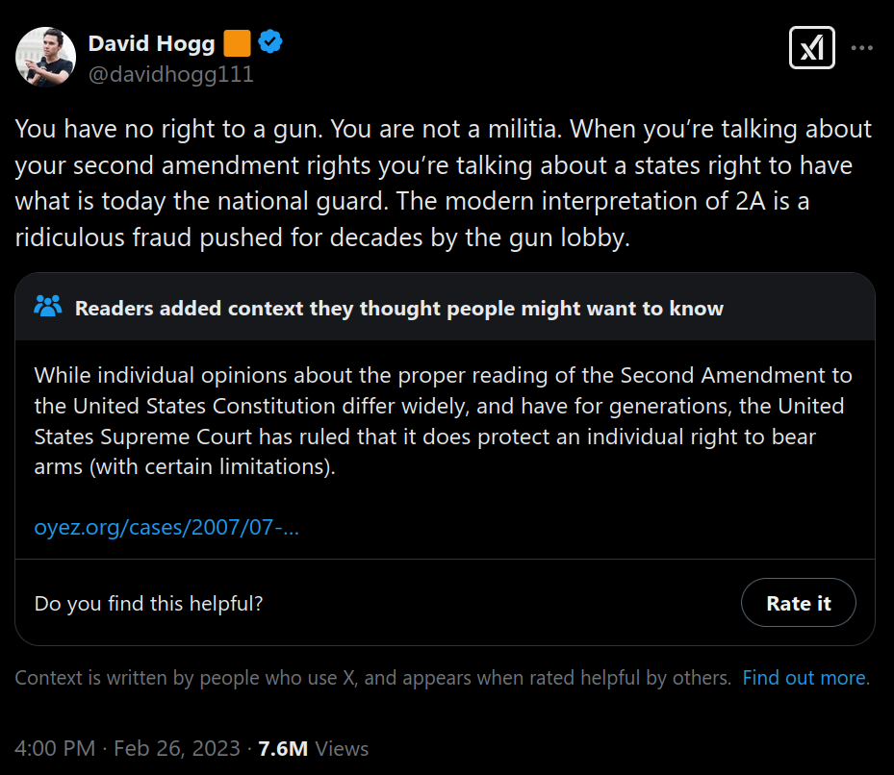Click the Feb 26, 2023 post date
This screenshot has height=775, width=894.
pyautogui.click(x=177, y=748)
